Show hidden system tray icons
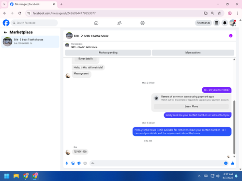The height and width of the screenshot is (181, 242). click(199, 176)
